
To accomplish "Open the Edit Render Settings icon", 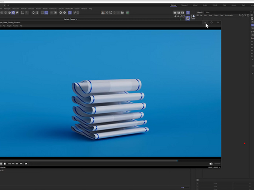I will [x=183, y=13].
